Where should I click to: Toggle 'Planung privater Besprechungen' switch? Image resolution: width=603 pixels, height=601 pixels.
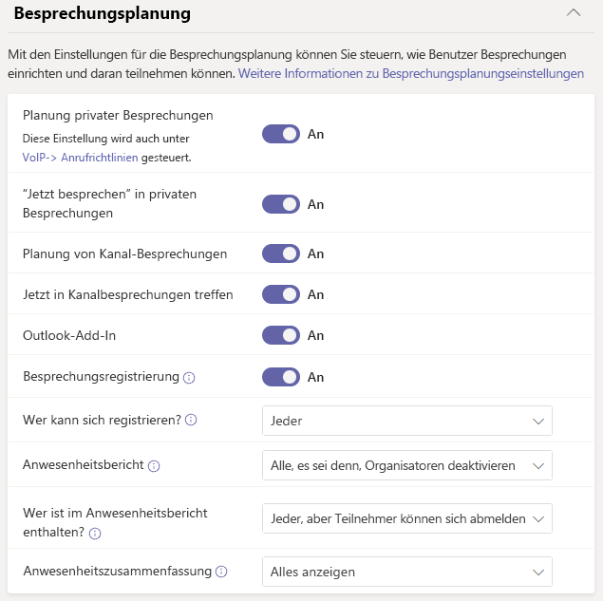[280, 134]
